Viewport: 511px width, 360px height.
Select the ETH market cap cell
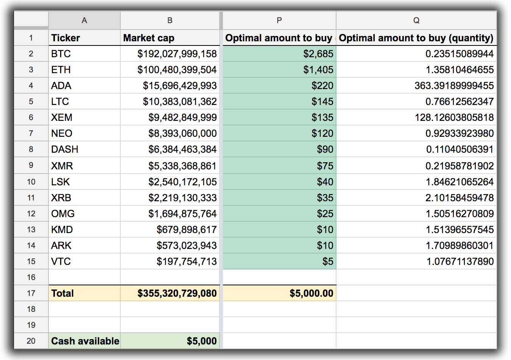coord(170,70)
